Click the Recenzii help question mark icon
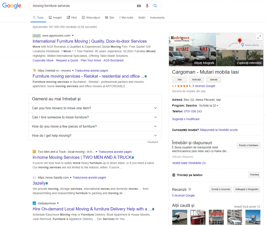 (190, 189)
